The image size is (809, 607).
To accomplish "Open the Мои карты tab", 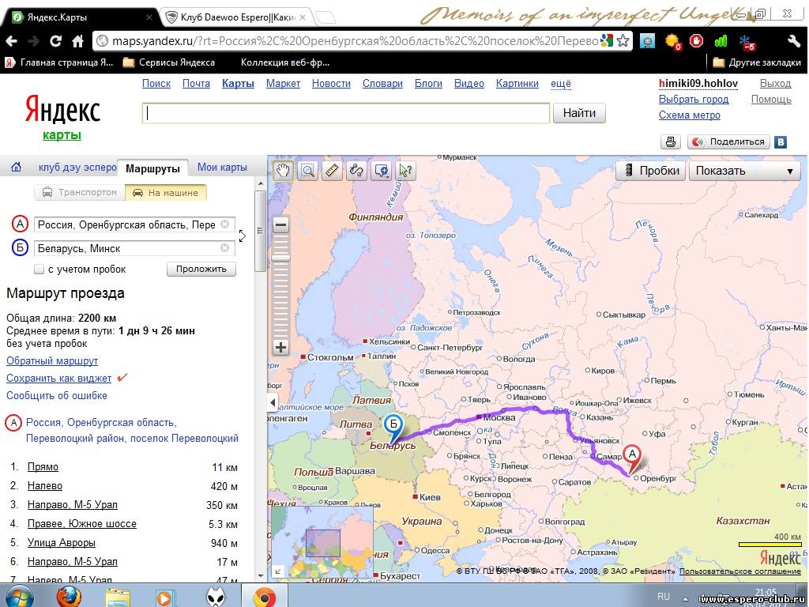I will tap(222, 168).
